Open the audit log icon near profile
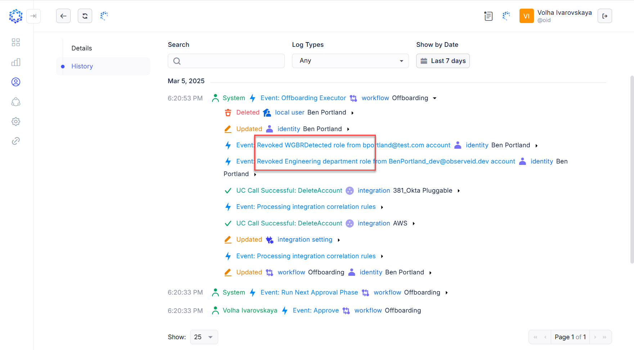The height and width of the screenshot is (350, 634). 488,16
